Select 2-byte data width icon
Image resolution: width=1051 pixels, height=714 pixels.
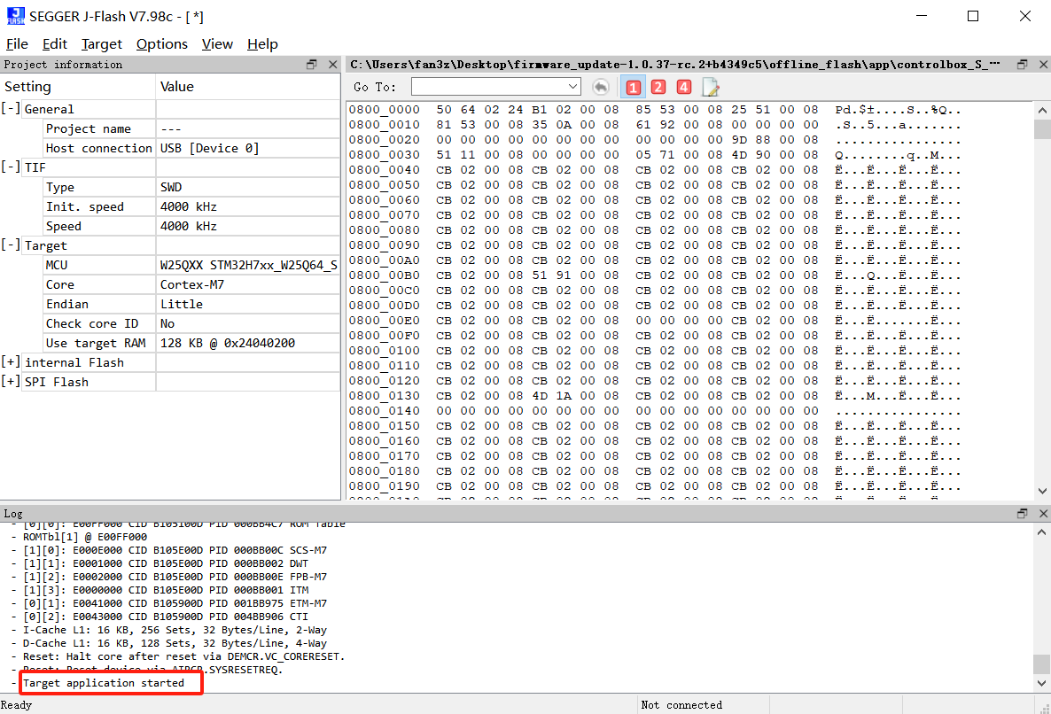658,87
